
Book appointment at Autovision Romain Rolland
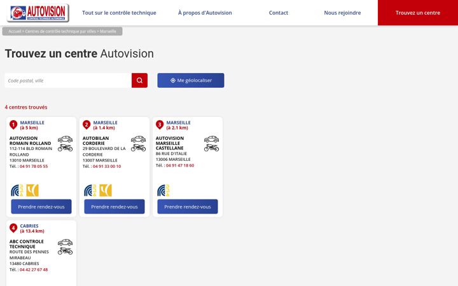[x=41, y=207]
